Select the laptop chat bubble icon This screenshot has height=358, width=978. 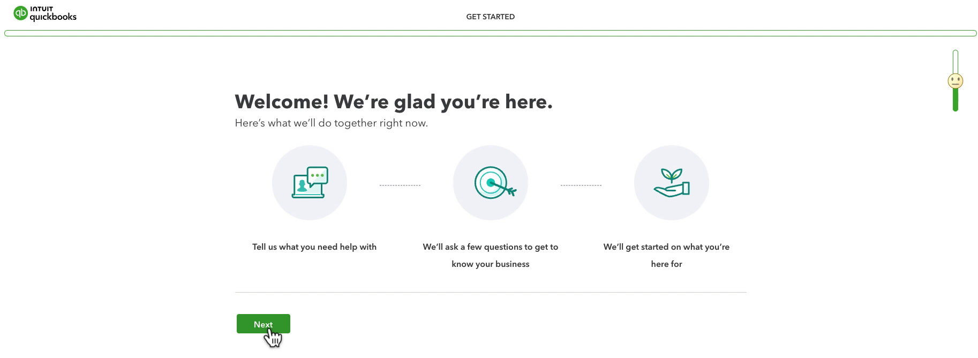[310, 183]
